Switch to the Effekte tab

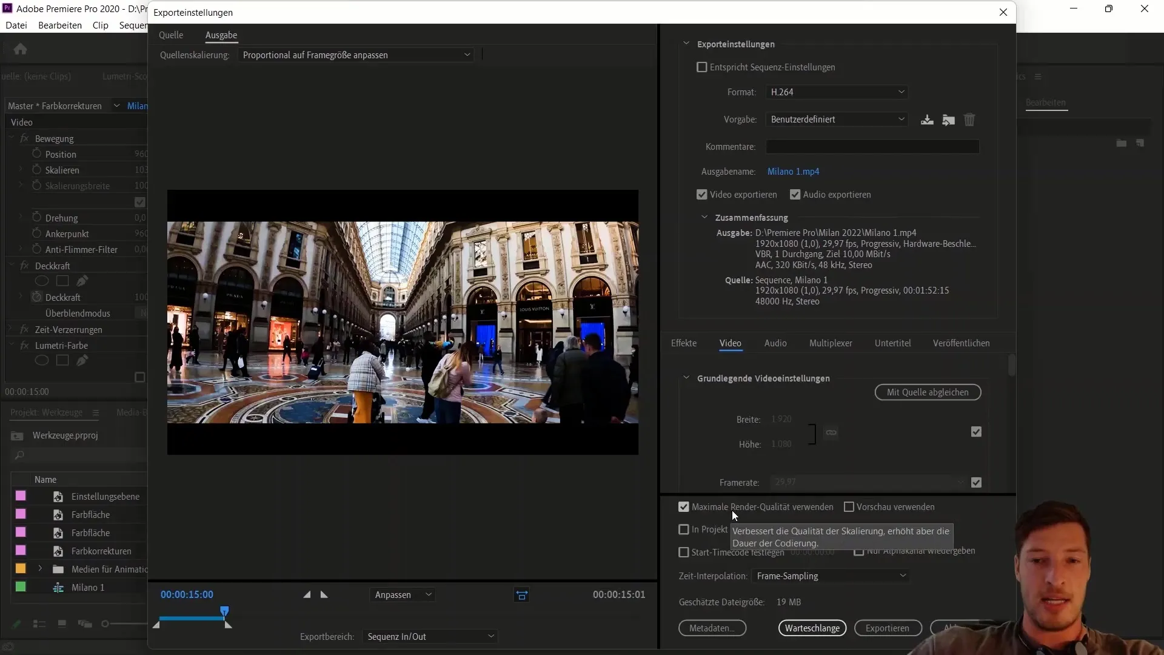click(684, 343)
